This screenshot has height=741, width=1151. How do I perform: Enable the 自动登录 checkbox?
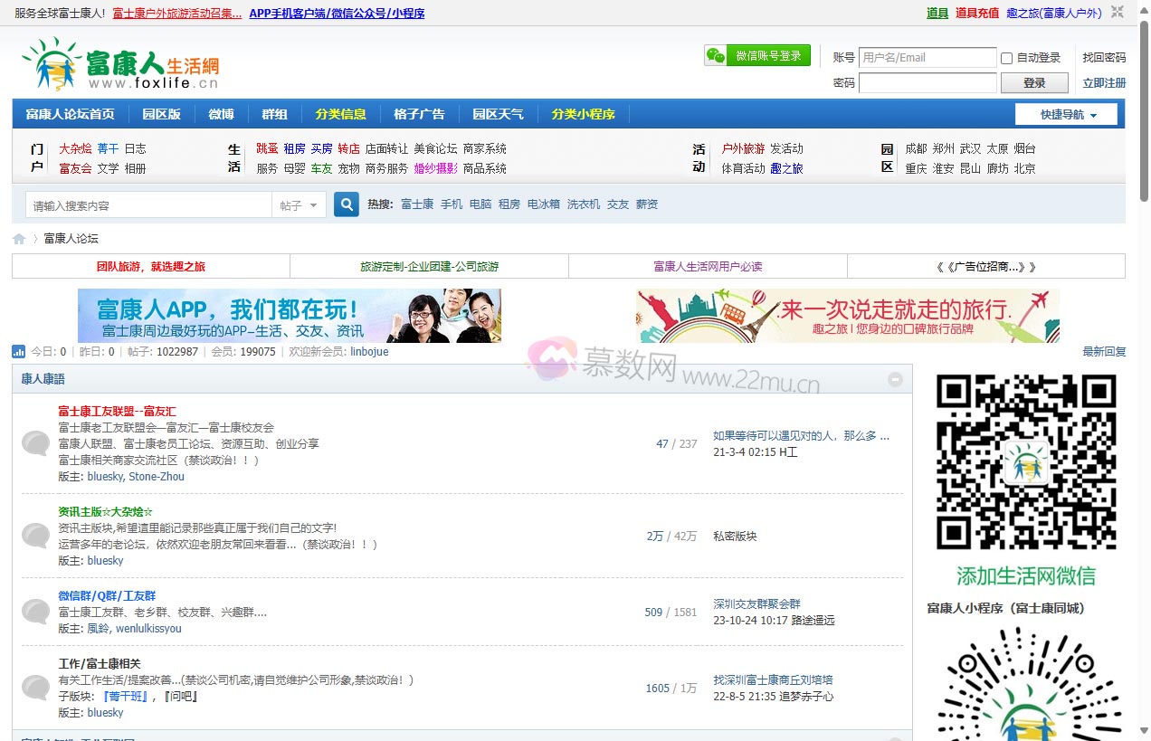[1006, 58]
